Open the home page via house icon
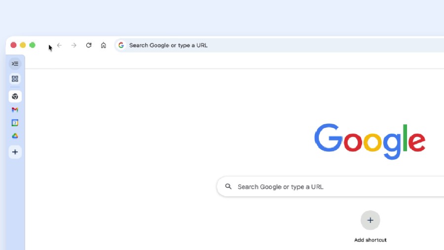444x250 pixels. [104, 45]
